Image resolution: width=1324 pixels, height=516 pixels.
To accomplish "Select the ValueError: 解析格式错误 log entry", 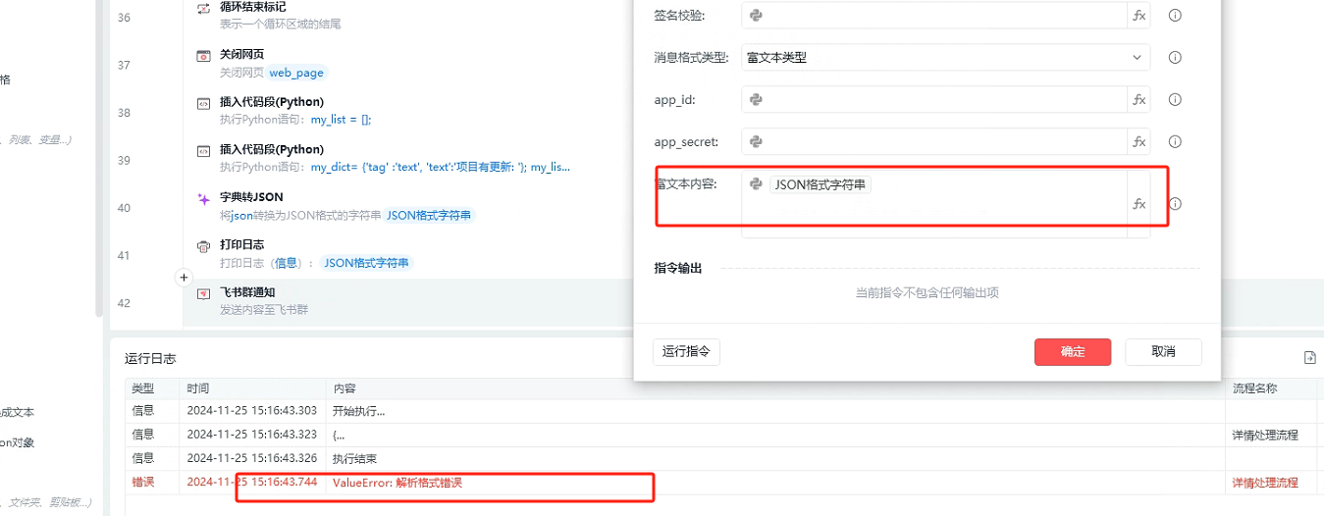I will click(x=397, y=483).
